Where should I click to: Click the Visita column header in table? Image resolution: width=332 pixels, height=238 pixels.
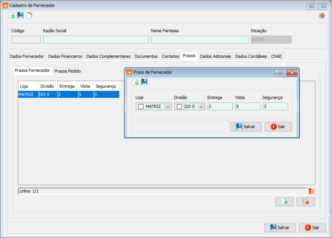86,86
